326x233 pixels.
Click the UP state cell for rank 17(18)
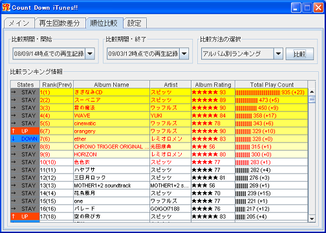click(x=25, y=217)
